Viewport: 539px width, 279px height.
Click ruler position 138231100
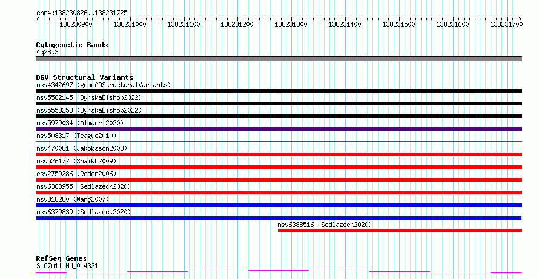click(184, 24)
